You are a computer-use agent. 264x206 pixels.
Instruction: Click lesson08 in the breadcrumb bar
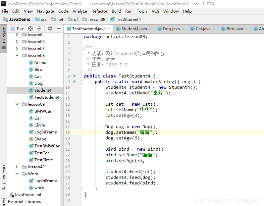point(94,20)
